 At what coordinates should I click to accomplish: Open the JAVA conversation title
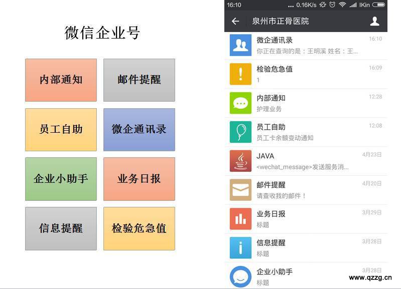coord(265,156)
